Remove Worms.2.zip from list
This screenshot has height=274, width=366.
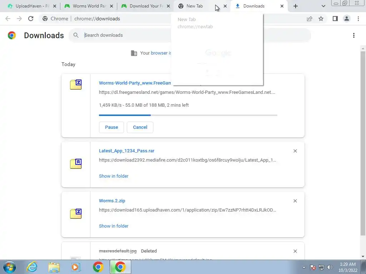point(295,201)
